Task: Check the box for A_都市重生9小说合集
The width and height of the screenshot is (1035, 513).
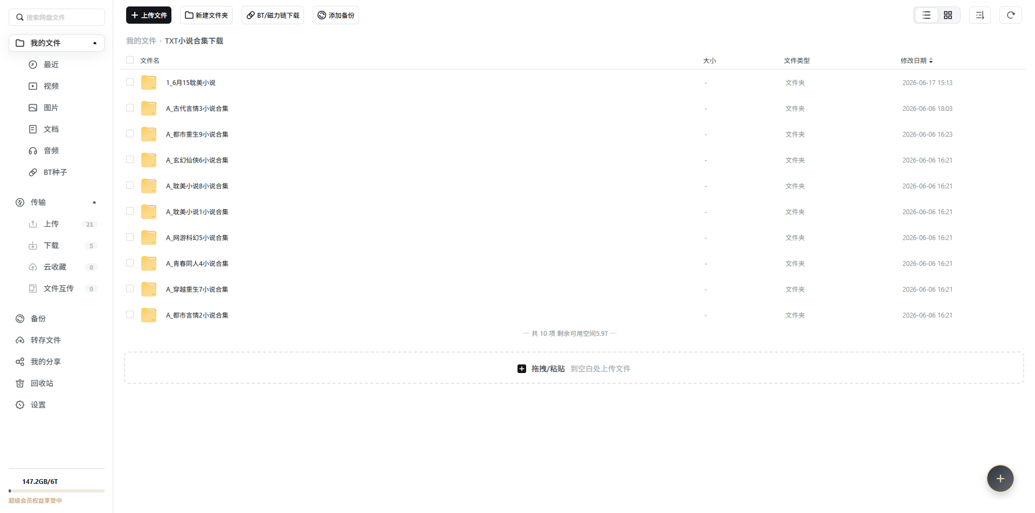Action: tap(130, 133)
